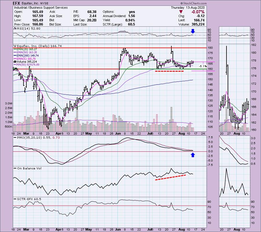
Task: Click the red down-triangle change indicator
Action: [x=181, y=12]
